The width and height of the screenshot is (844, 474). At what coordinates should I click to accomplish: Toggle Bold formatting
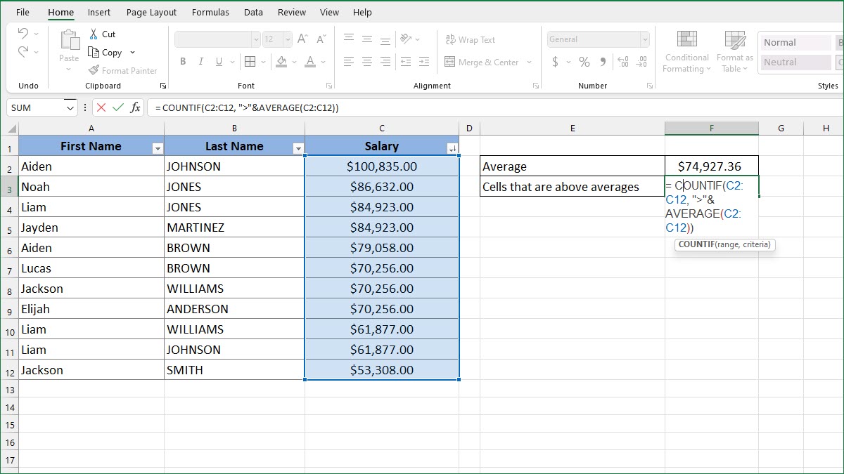point(183,62)
